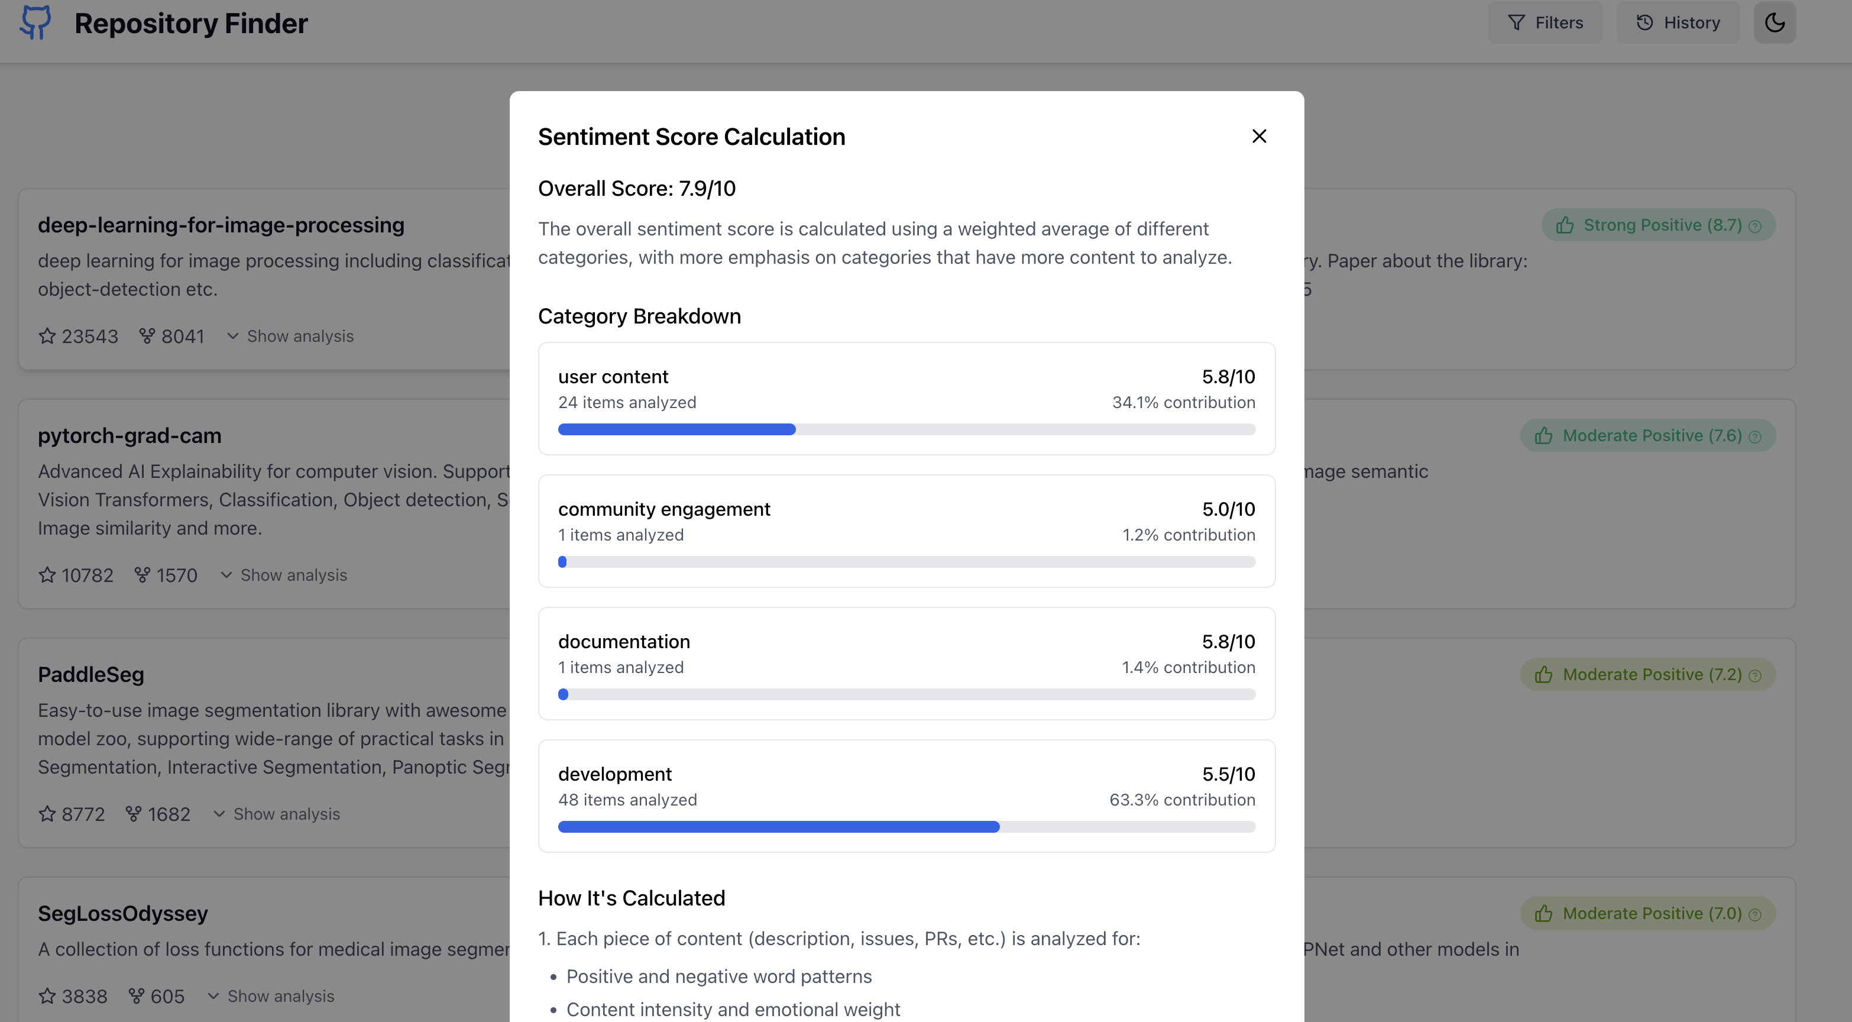Open the search History
The width and height of the screenshot is (1852, 1022).
coord(1678,22)
